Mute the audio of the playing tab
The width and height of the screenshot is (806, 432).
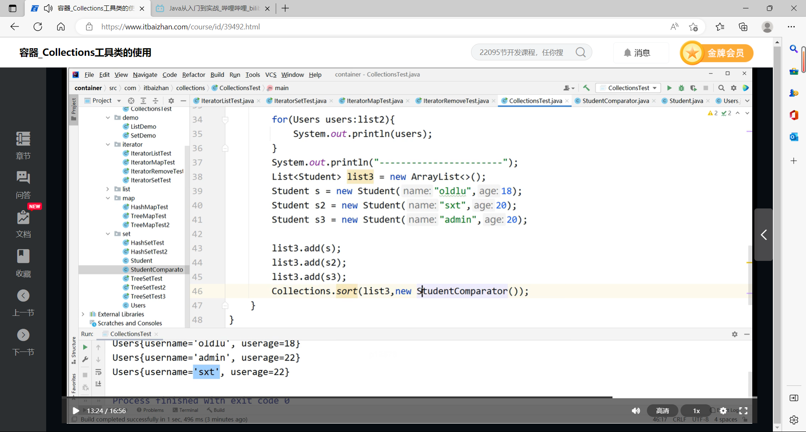(x=48, y=8)
